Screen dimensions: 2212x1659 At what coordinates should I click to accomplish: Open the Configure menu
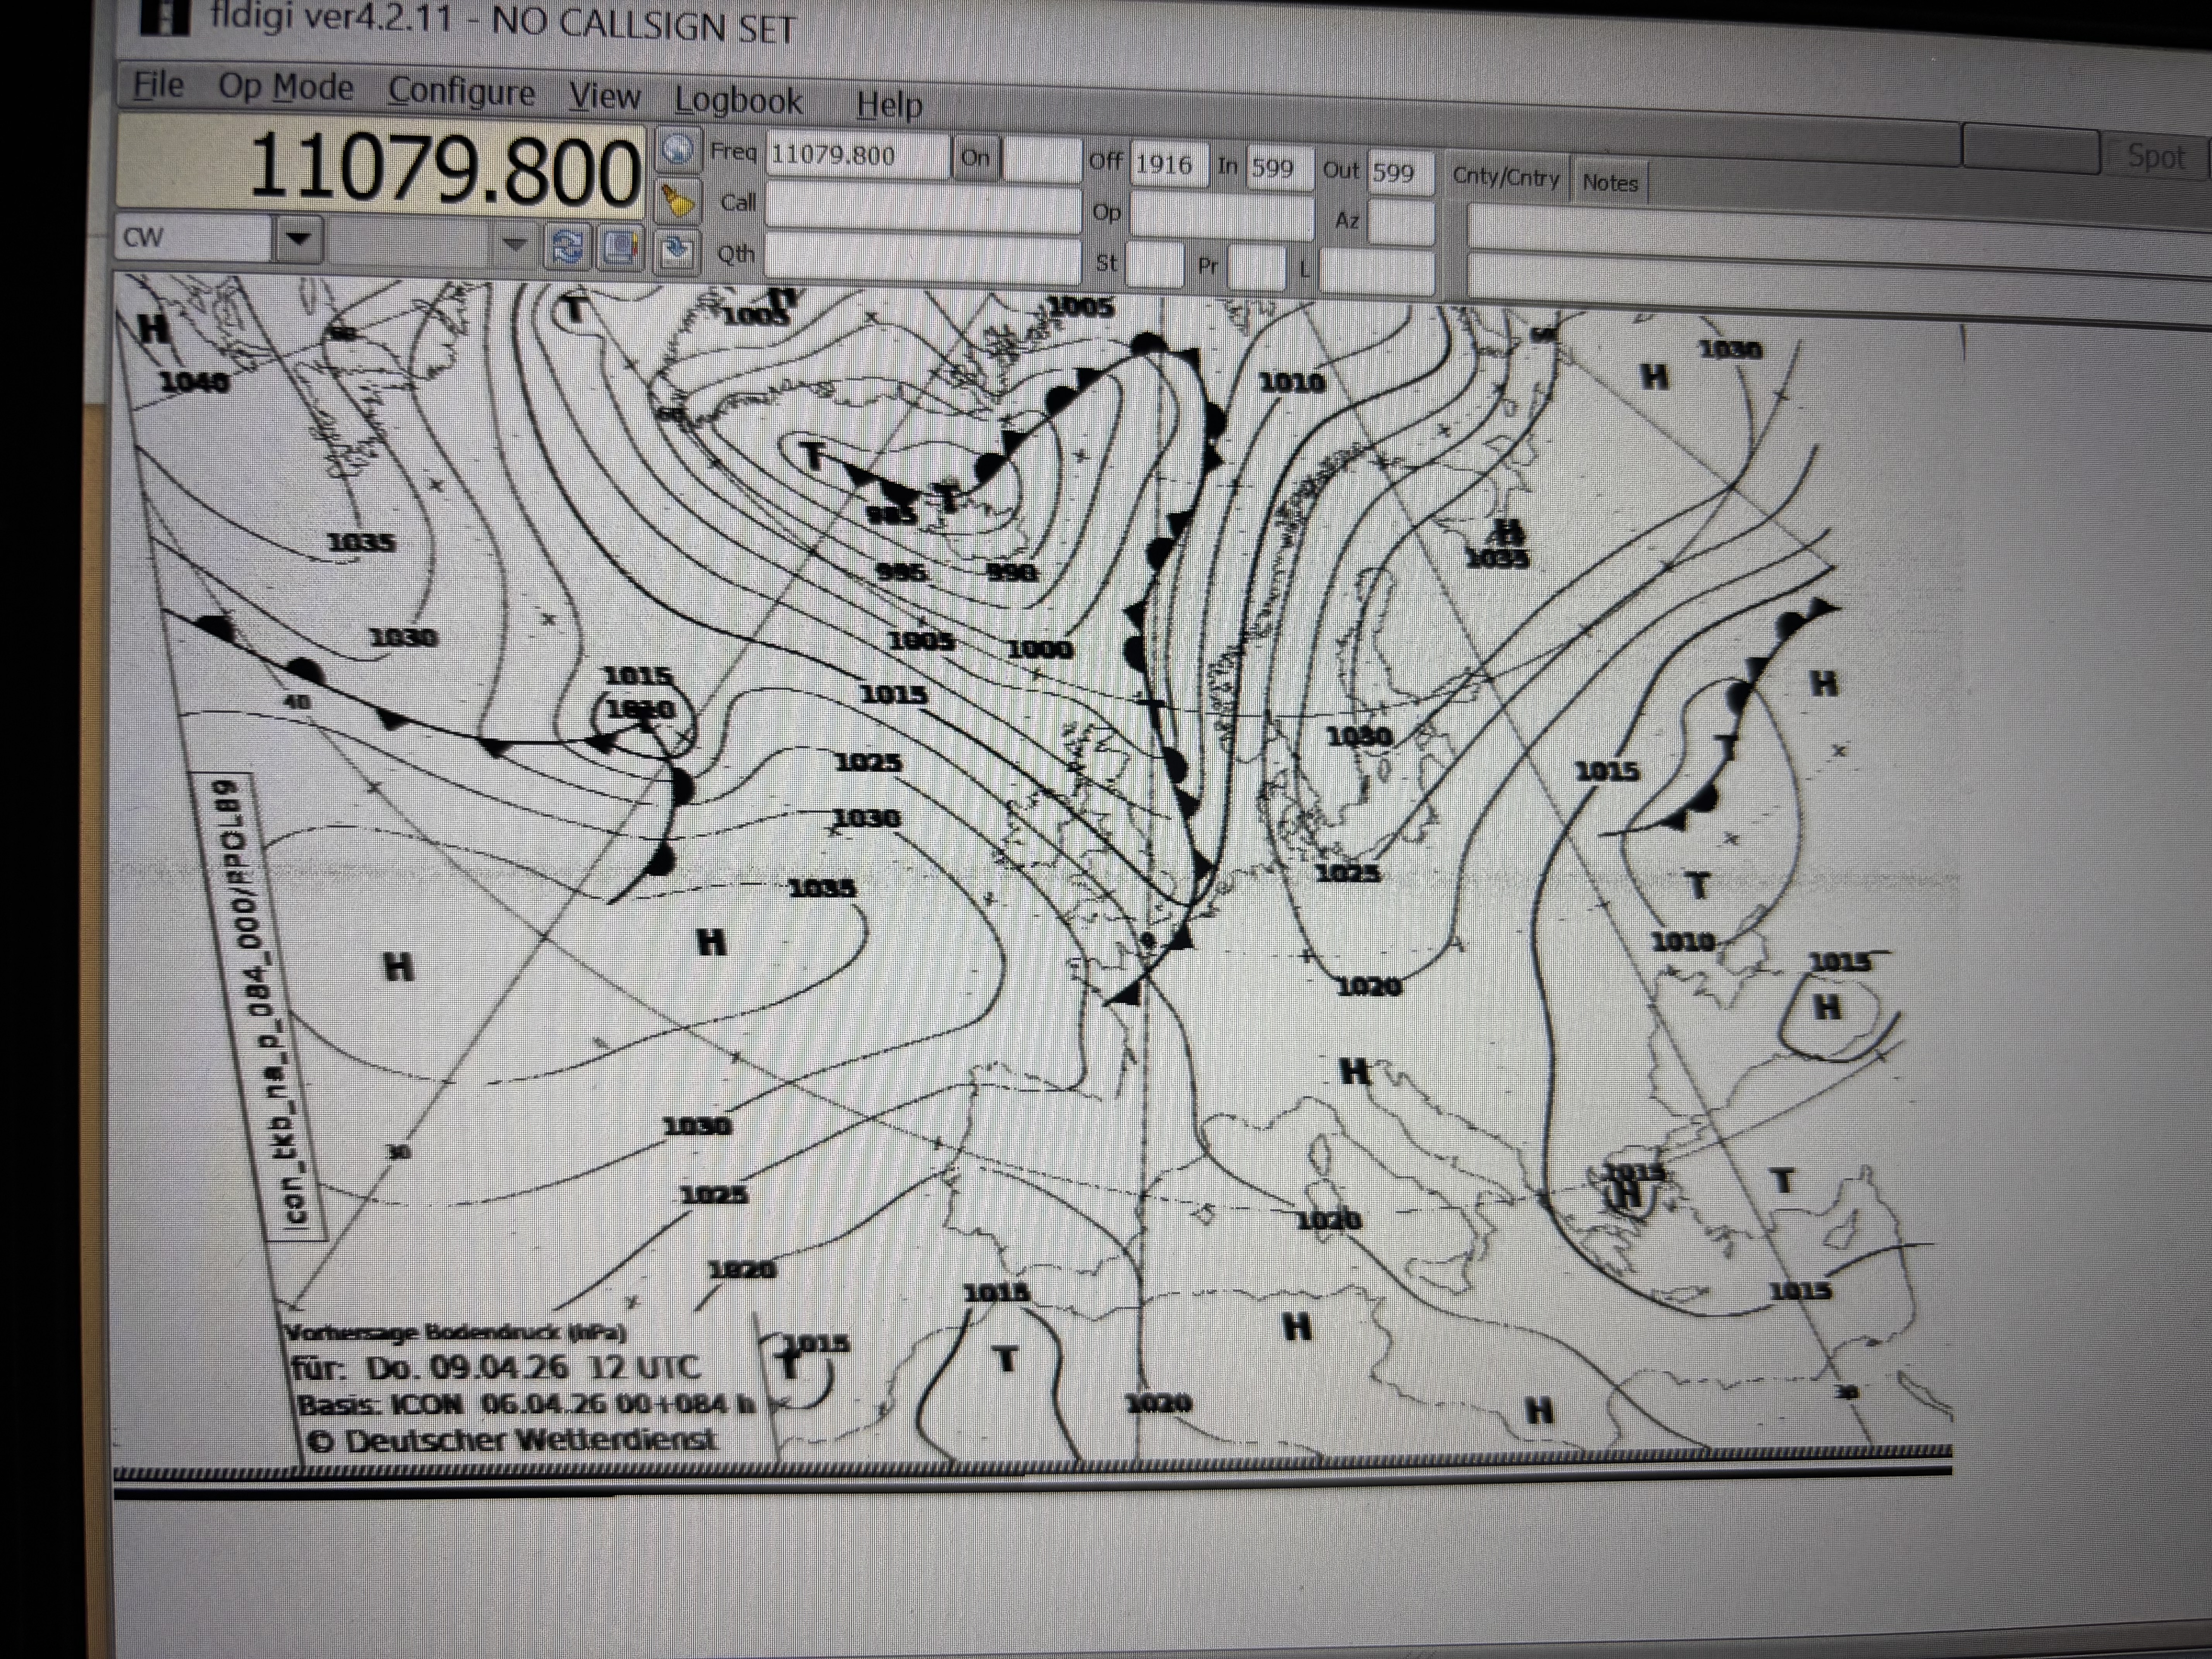click(461, 92)
